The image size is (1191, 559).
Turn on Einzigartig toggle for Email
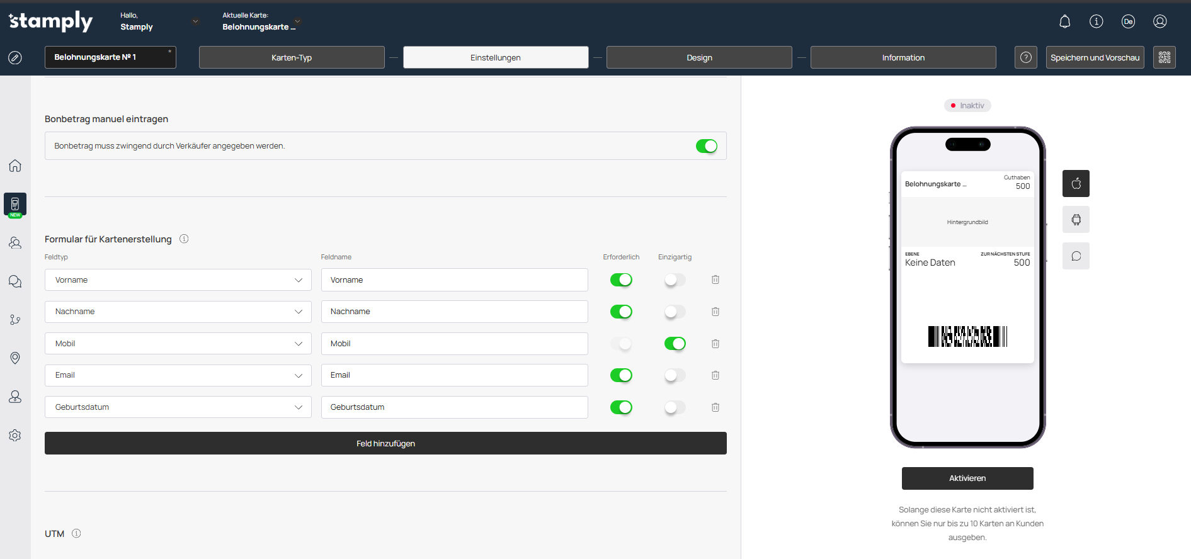click(x=675, y=375)
